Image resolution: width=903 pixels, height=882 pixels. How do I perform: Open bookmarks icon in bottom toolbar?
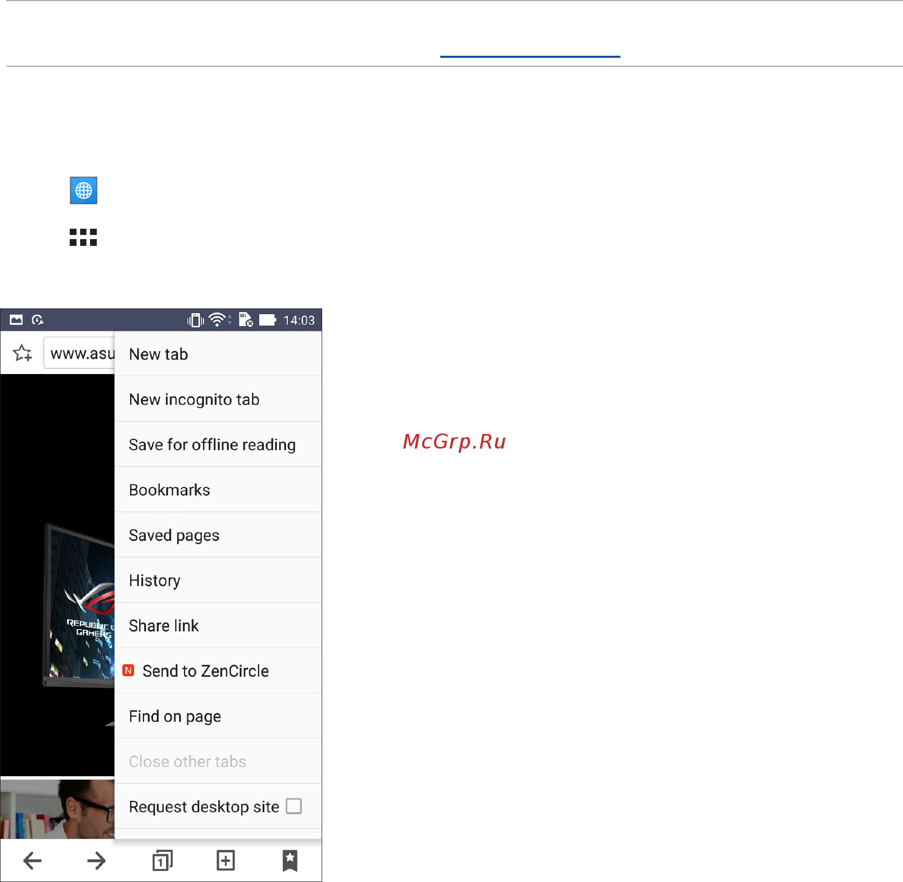(290, 861)
